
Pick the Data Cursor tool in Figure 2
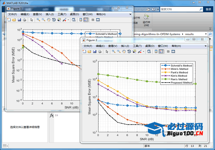click(134, 52)
